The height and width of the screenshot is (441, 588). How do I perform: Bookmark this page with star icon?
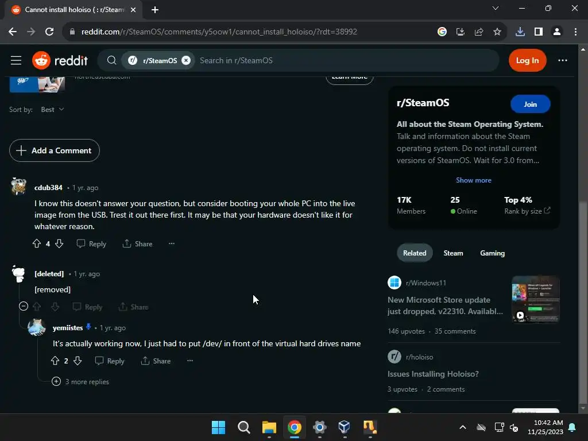tap(497, 32)
